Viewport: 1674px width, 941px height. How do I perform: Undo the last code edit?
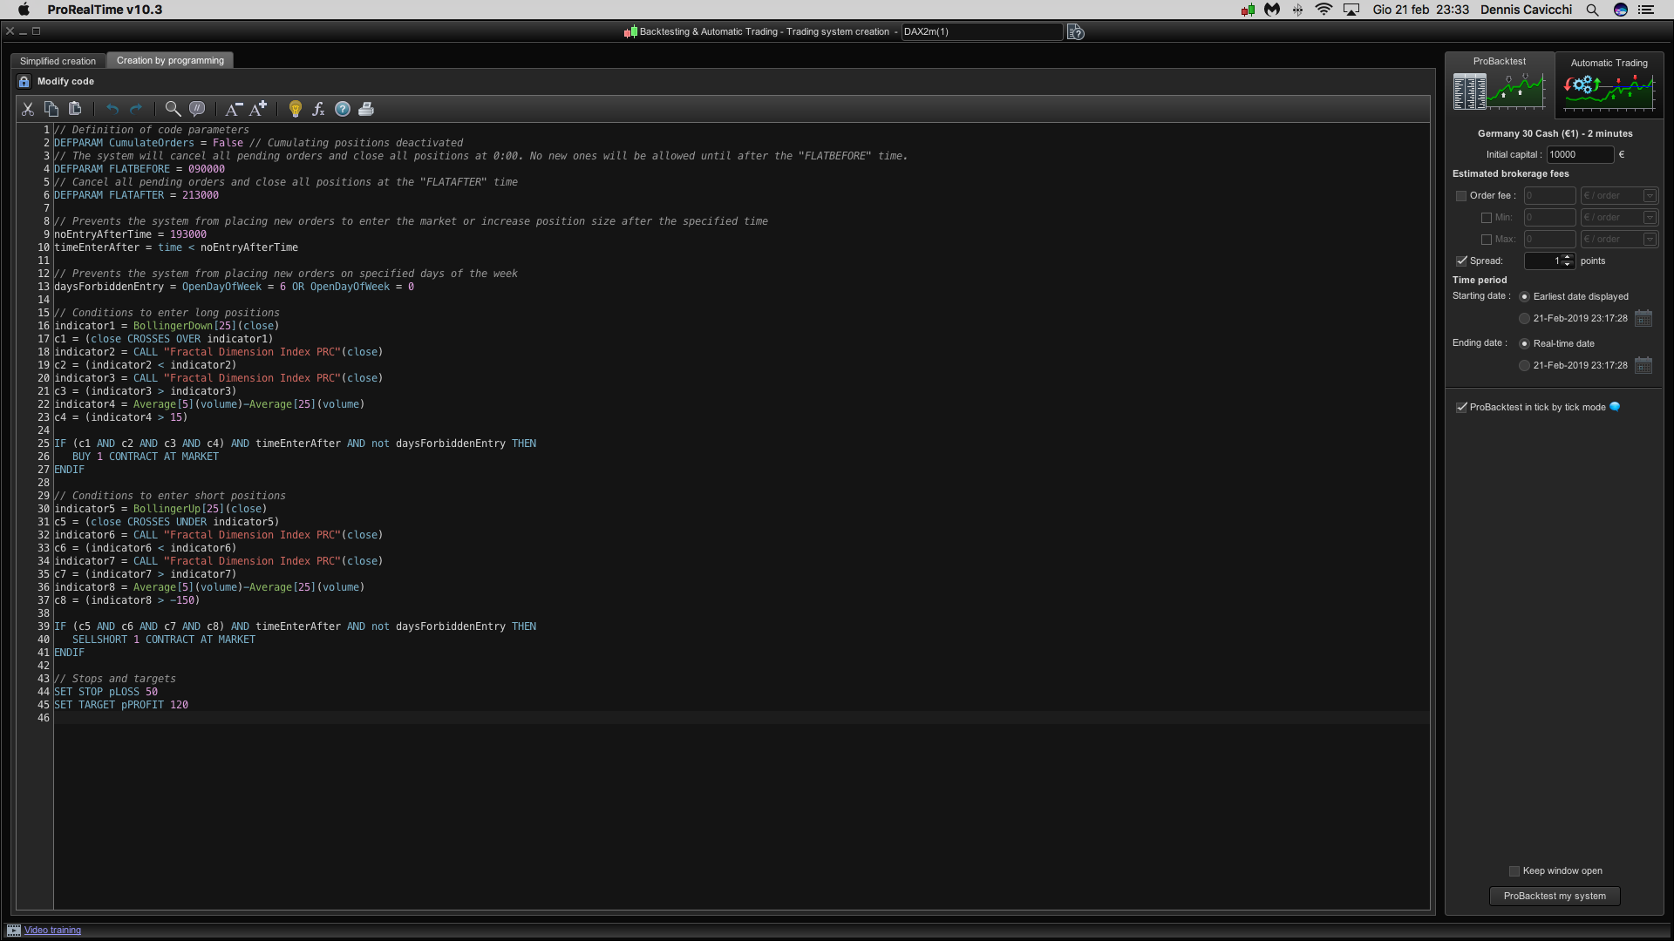click(x=112, y=109)
